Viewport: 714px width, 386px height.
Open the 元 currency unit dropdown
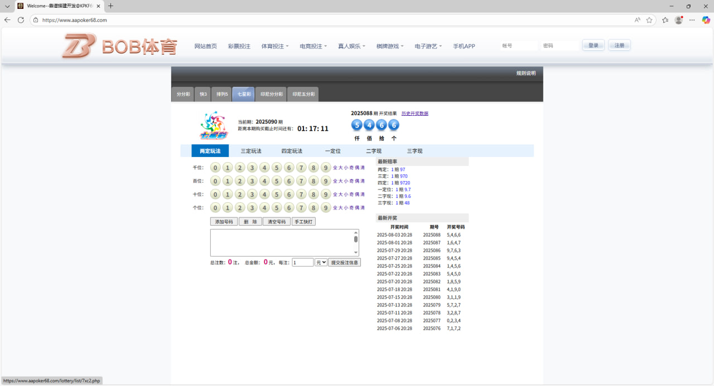coord(321,262)
